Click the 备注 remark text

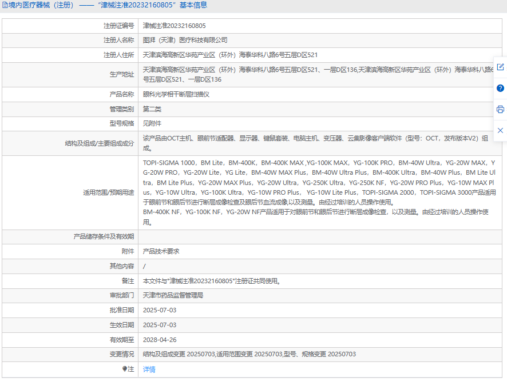212,281
